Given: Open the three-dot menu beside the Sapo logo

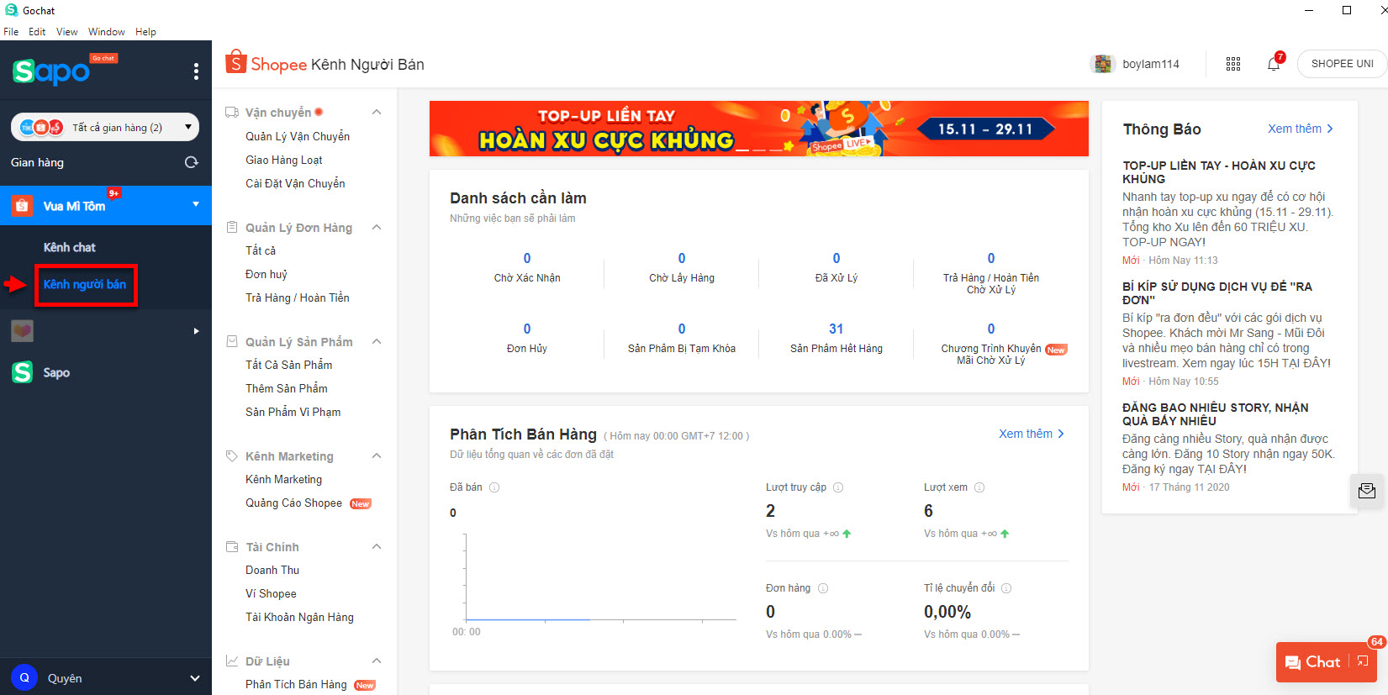Looking at the screenshot, I should pyautogui.click(x=196, y=71).
